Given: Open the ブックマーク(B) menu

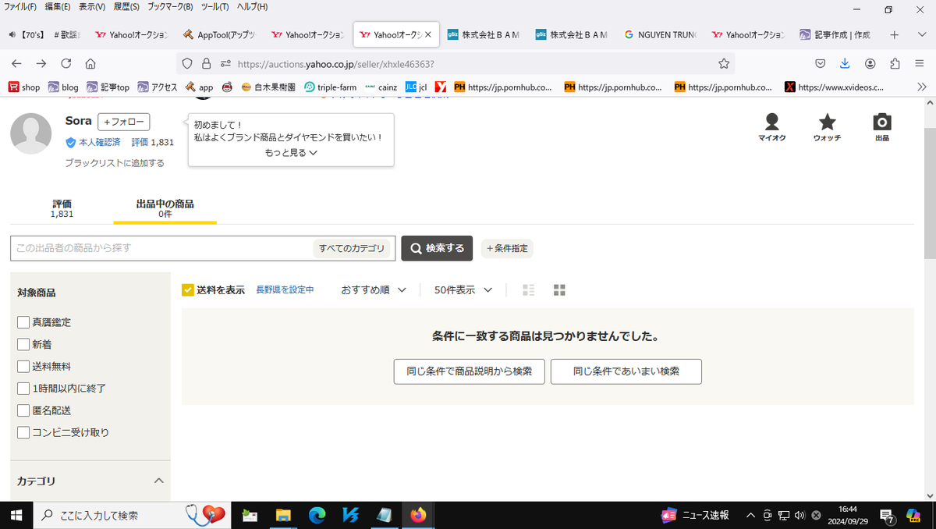Looking at the screenshot, I should tap(170, 7).
